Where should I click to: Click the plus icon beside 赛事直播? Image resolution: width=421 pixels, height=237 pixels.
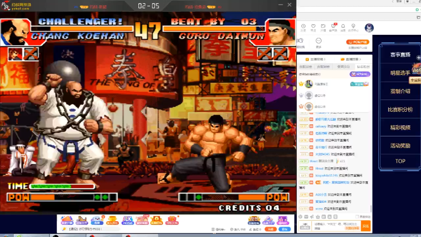[x=418, y=57]
